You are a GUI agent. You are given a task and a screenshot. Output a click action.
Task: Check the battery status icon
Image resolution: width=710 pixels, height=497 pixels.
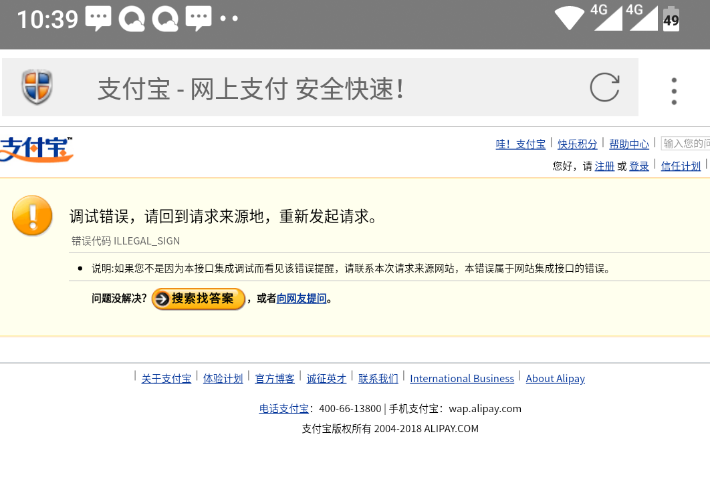tap(671, 19)
